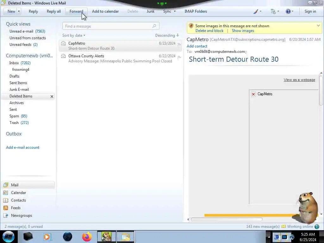Select Unread feeds quick view

(23, 44)
